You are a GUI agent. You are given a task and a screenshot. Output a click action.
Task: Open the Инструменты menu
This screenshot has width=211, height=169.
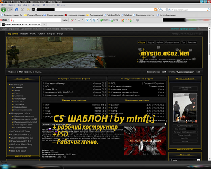click(49, 5)
